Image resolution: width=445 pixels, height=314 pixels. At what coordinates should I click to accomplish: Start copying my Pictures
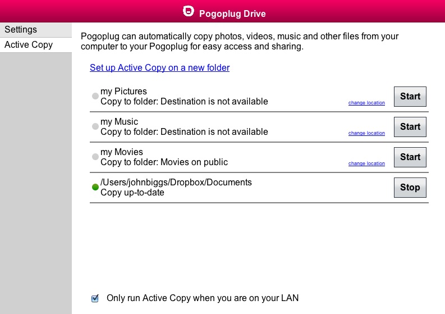click(410, 97)
